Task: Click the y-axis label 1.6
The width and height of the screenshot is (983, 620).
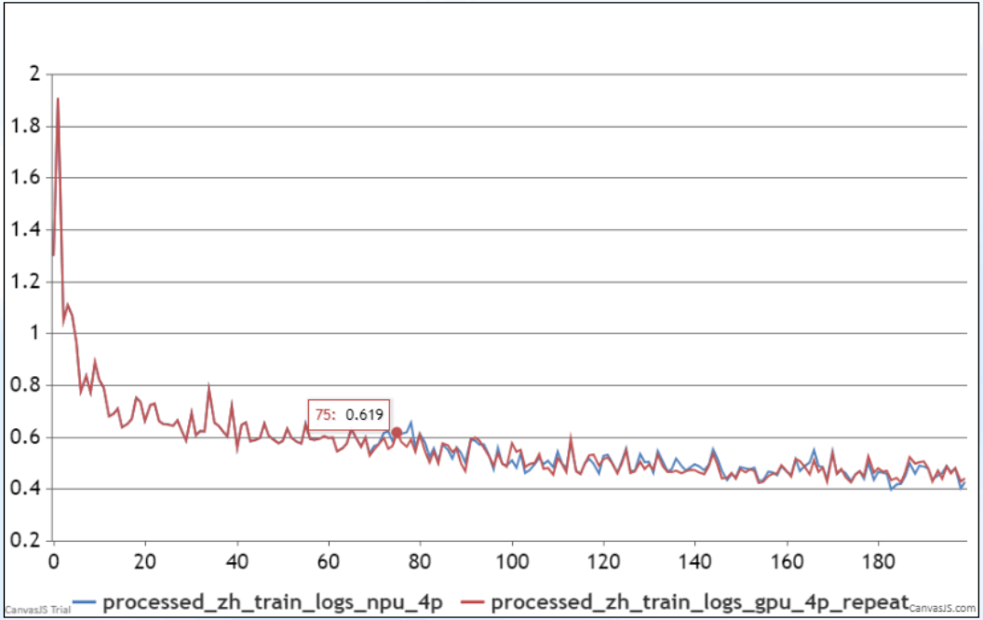Action: point(25,178)
